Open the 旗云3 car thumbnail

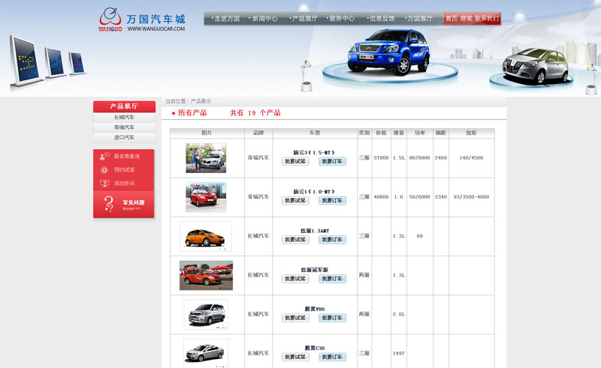pyautogui.click(x=206, y=158)
